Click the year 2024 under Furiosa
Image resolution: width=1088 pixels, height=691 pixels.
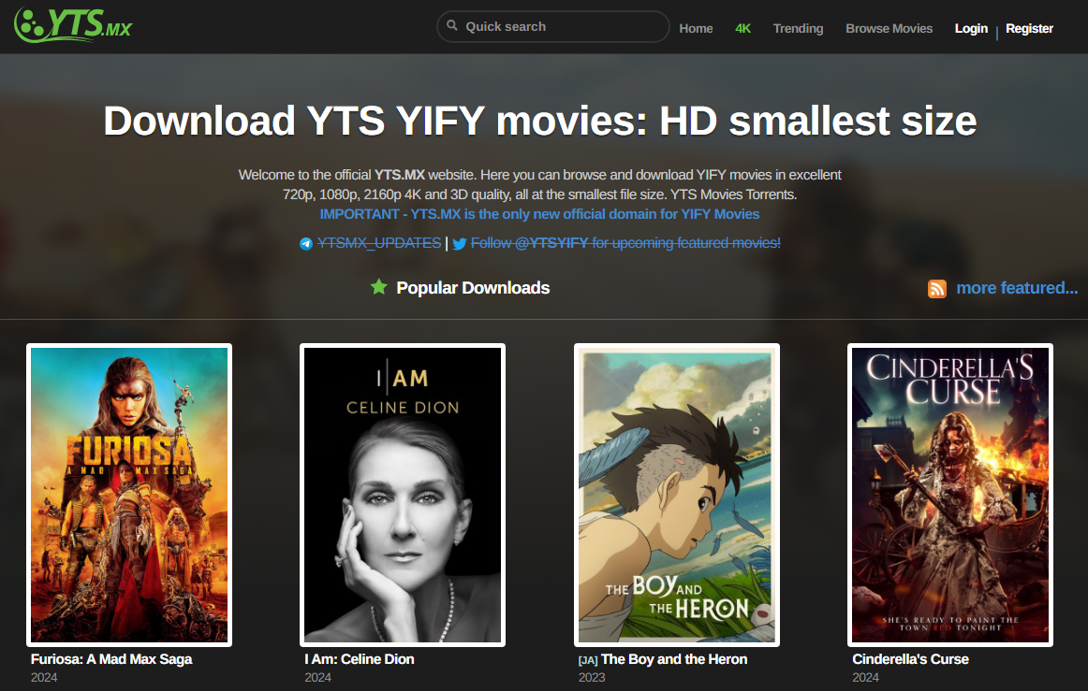(44, 678)
